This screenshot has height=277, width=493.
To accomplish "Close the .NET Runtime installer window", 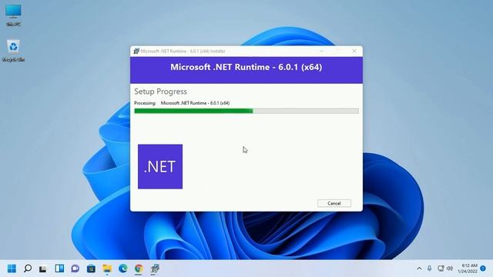I will point(354,51).
